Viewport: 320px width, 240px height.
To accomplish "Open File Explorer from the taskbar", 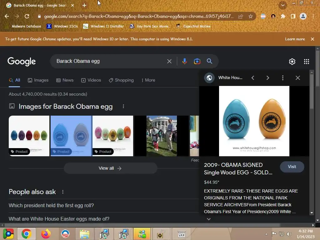I will (84, 234).
